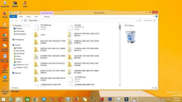The image size is (182, 102).
Task: Select the _avast_ folder
Action: 43,35
